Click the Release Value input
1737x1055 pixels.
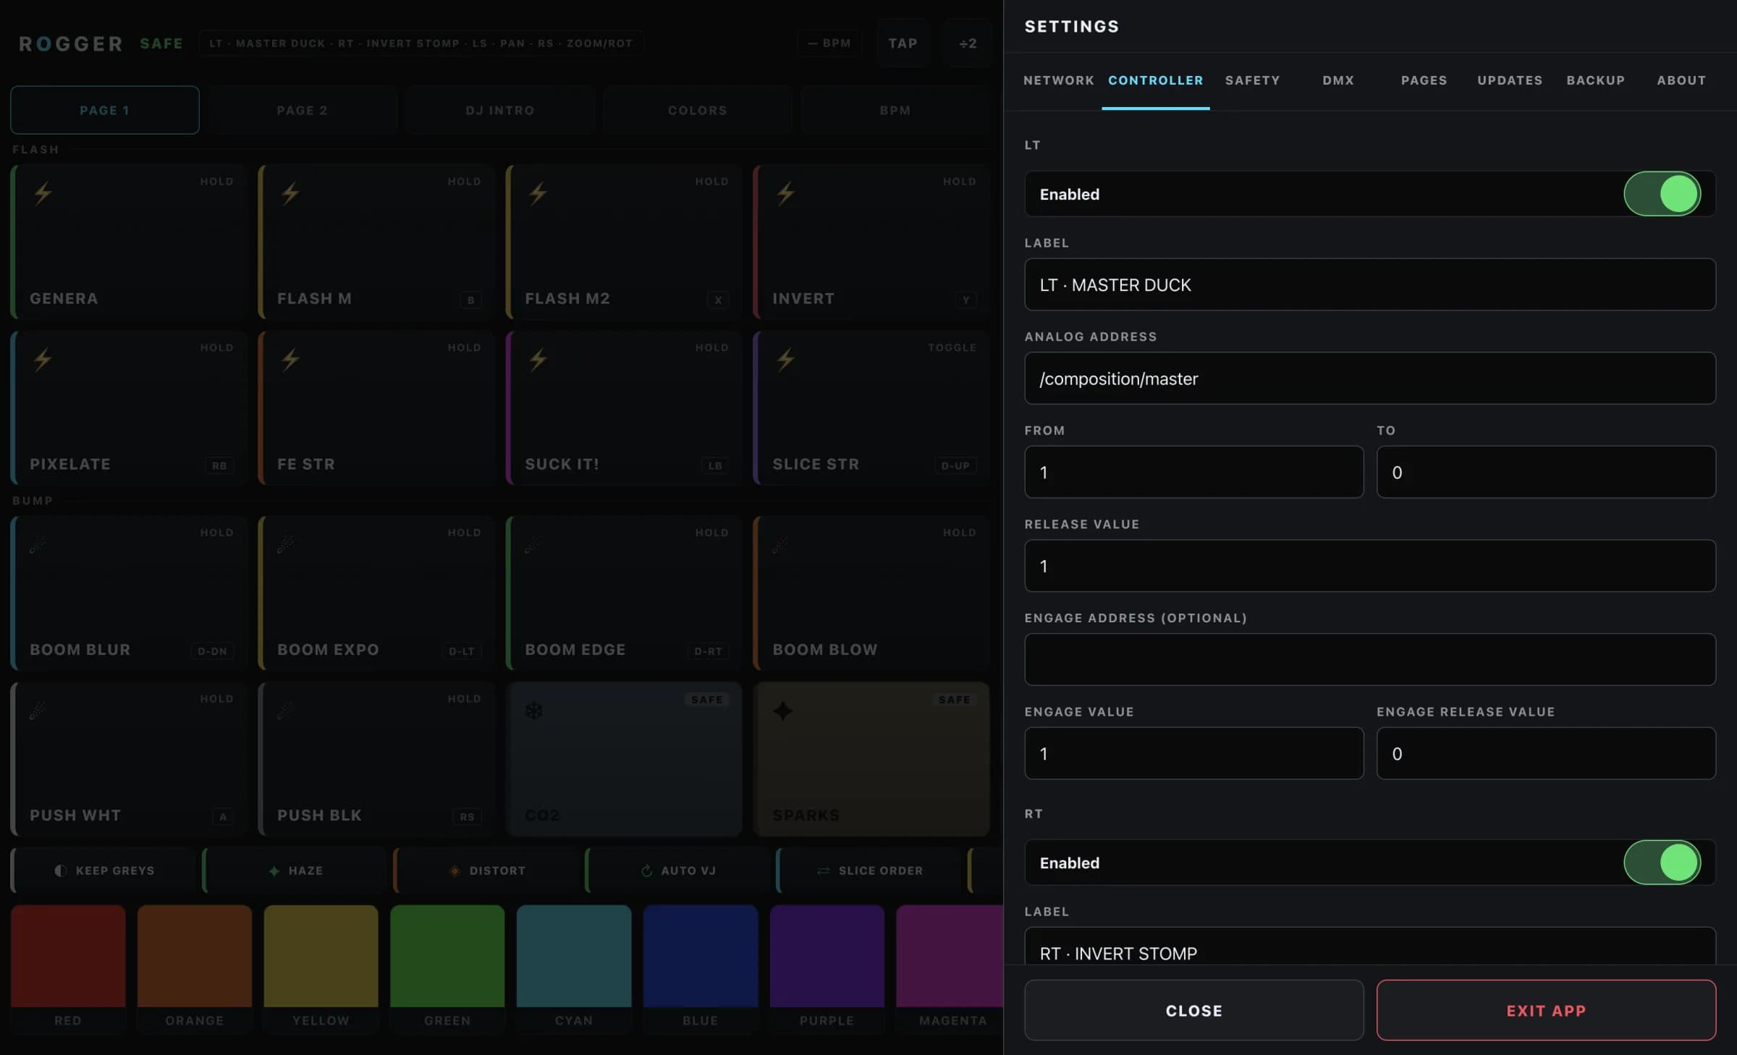point(1370,566)
